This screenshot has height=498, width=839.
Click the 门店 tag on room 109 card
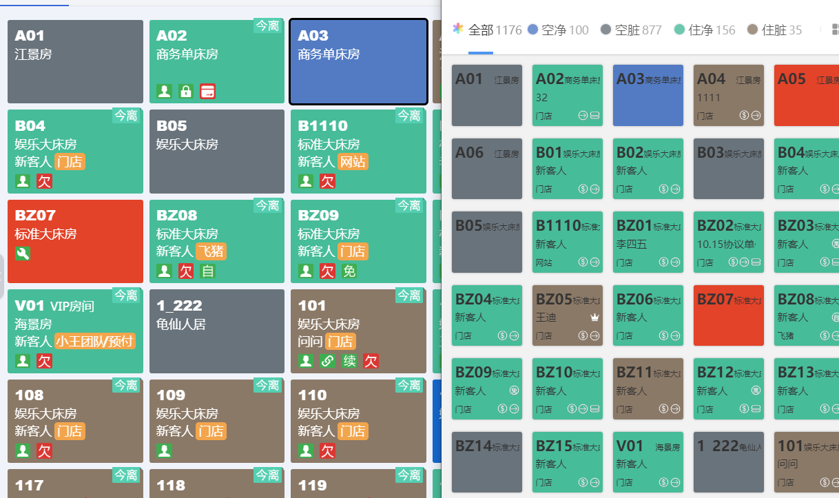pyautogui.click(x=211, y=431)
